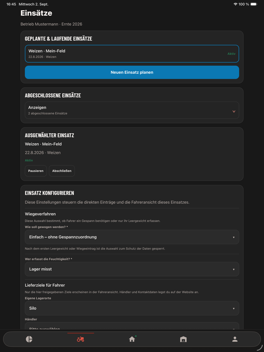The width and height of the screenshot is (264, 352).
Task: Open the 'Wie soll gewogen werden?' dropdown
Action: [132, 237]
